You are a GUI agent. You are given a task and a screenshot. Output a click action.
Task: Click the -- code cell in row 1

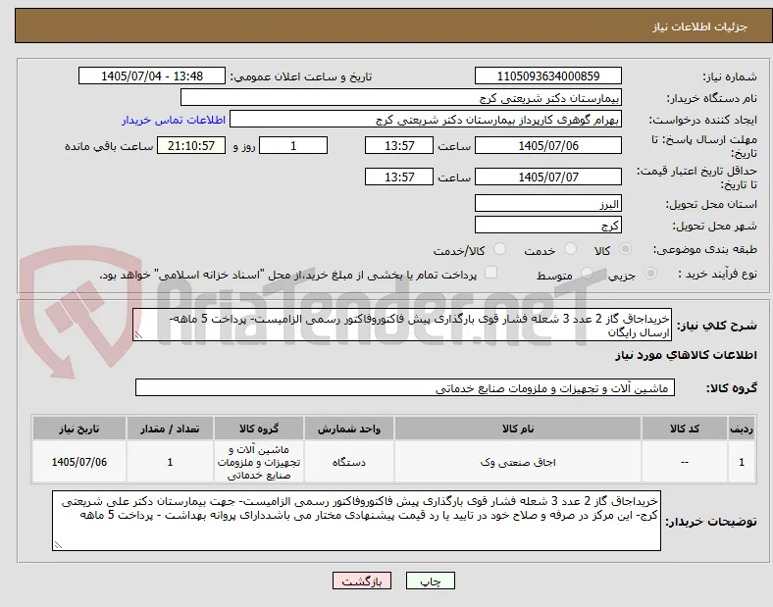685,462
